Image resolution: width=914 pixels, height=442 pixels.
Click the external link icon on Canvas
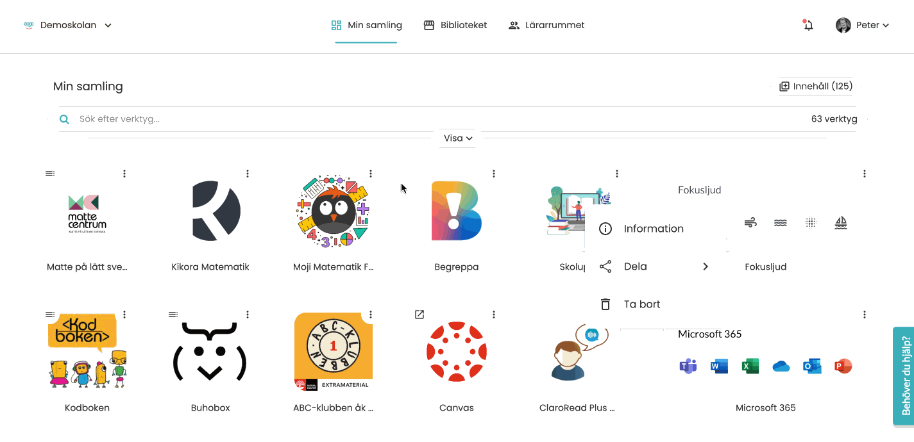[419, 315]
